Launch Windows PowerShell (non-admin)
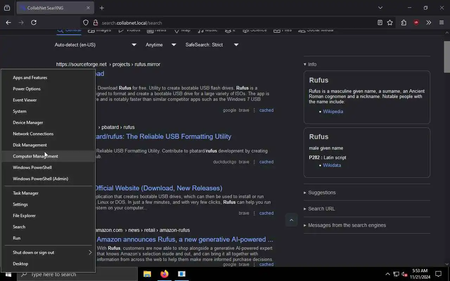Image resolution: width=450 pixels, height=281 pixels. pyautogui.click(x=49, y=168)
